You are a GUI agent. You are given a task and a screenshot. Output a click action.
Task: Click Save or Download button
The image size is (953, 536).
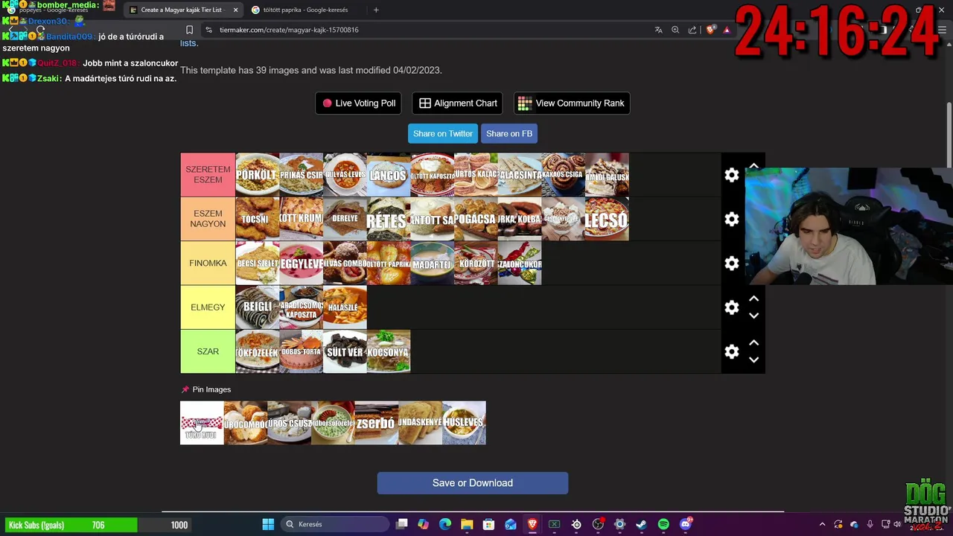point(473,483)
